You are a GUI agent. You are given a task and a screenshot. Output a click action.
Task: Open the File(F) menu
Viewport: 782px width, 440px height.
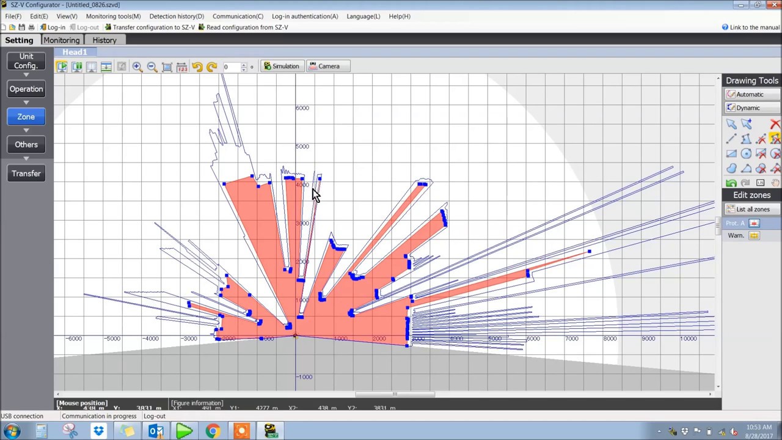(x=13, y=16)
